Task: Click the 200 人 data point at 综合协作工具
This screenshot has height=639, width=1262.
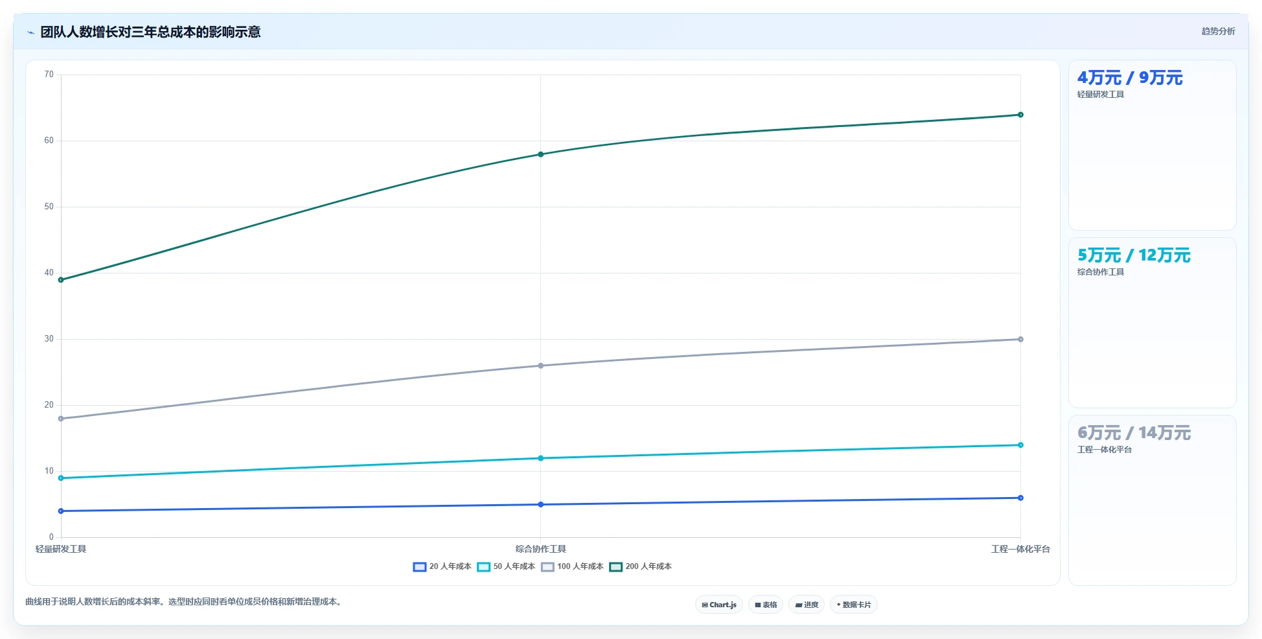Action: click(x=541, y=154)
